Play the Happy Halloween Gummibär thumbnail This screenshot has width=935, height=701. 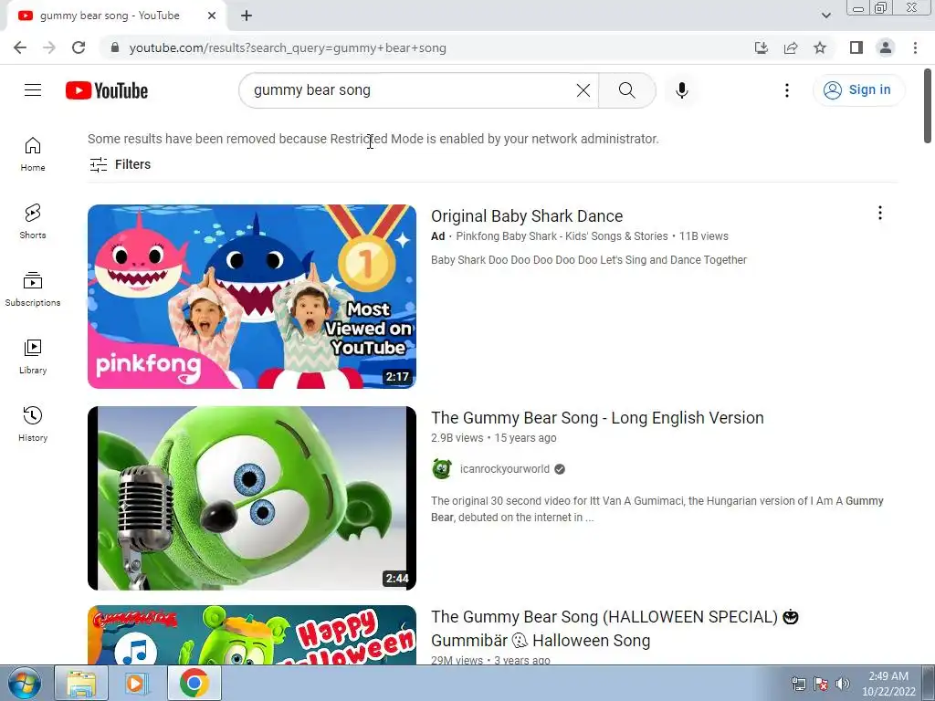pos(252,635)
